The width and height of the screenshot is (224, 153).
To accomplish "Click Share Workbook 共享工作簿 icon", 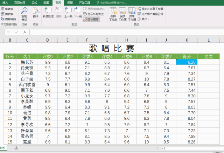I will click(132, 14).
